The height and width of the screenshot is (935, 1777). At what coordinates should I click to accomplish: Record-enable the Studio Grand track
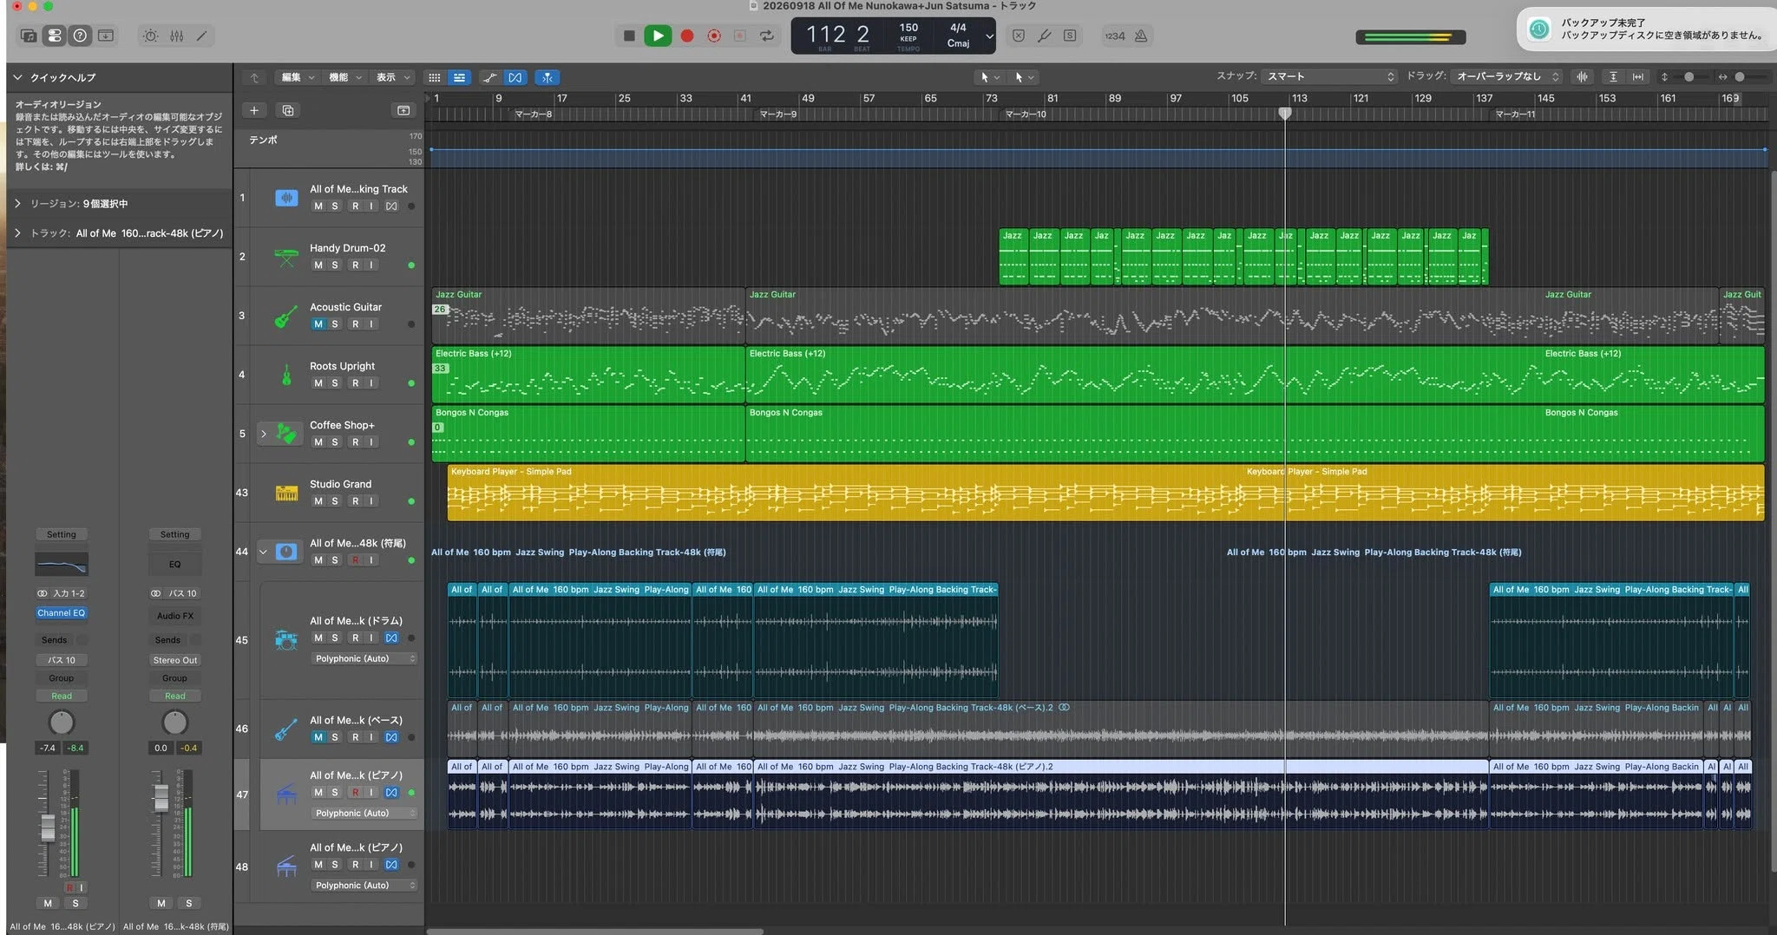click(x=355, y=500)
